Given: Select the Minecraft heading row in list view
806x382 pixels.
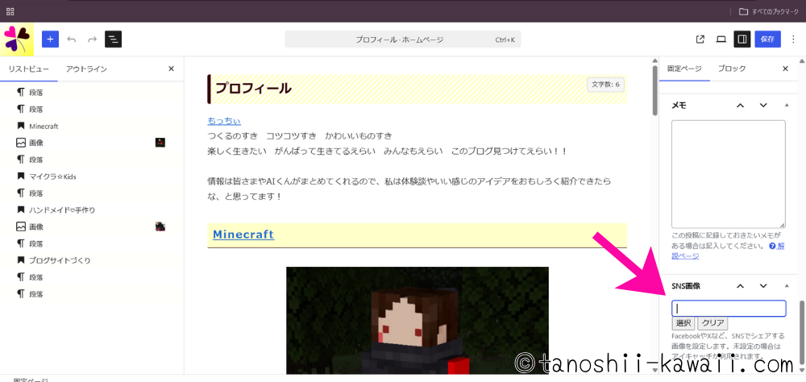Looking at the screenshot, I should (x=92, y=126).
